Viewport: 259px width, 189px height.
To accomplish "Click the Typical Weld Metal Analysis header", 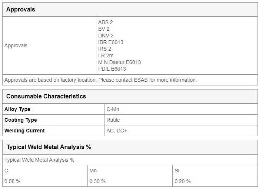I will 49,147.
